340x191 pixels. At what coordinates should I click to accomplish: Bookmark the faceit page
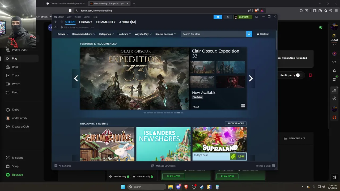[70, 11]
